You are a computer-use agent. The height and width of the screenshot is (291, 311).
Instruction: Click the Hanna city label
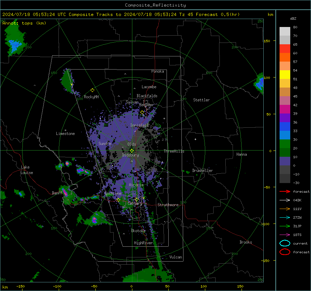tap(242, 154)
